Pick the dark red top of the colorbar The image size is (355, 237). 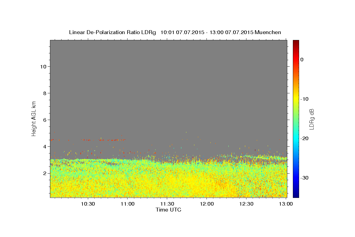point(296,43)
